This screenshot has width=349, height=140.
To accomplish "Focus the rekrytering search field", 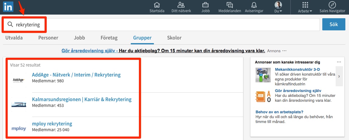I will [x=161, y=25].
